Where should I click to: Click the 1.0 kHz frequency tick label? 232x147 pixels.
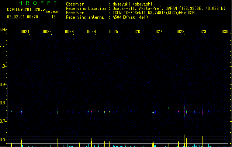(3, 66)
